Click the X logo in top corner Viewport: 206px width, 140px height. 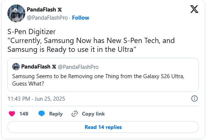tap(194, 9)
